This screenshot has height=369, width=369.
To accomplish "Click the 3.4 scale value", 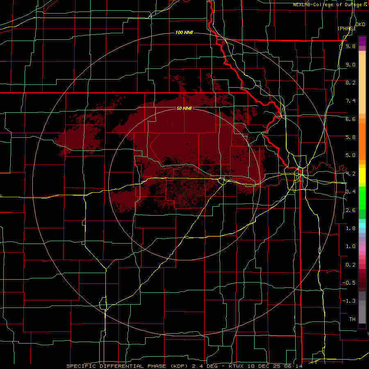I will [x=351, y=191].
